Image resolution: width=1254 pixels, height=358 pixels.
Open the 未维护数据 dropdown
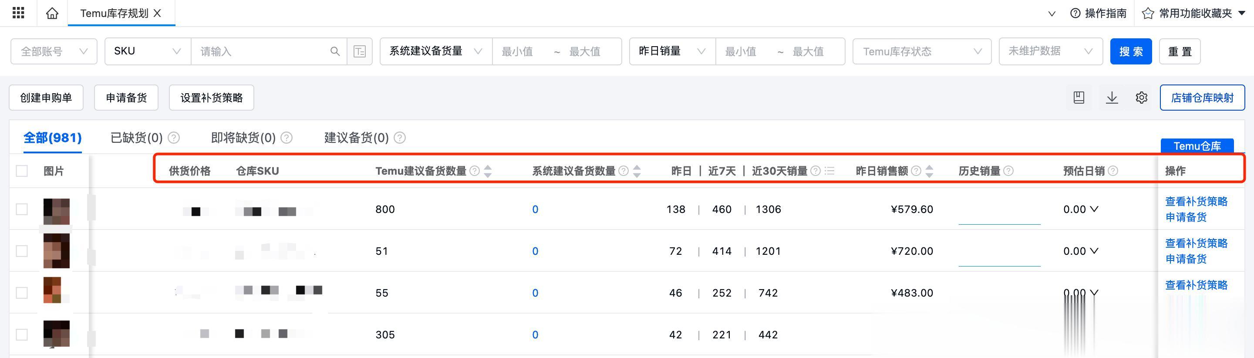coord(1050,51)
